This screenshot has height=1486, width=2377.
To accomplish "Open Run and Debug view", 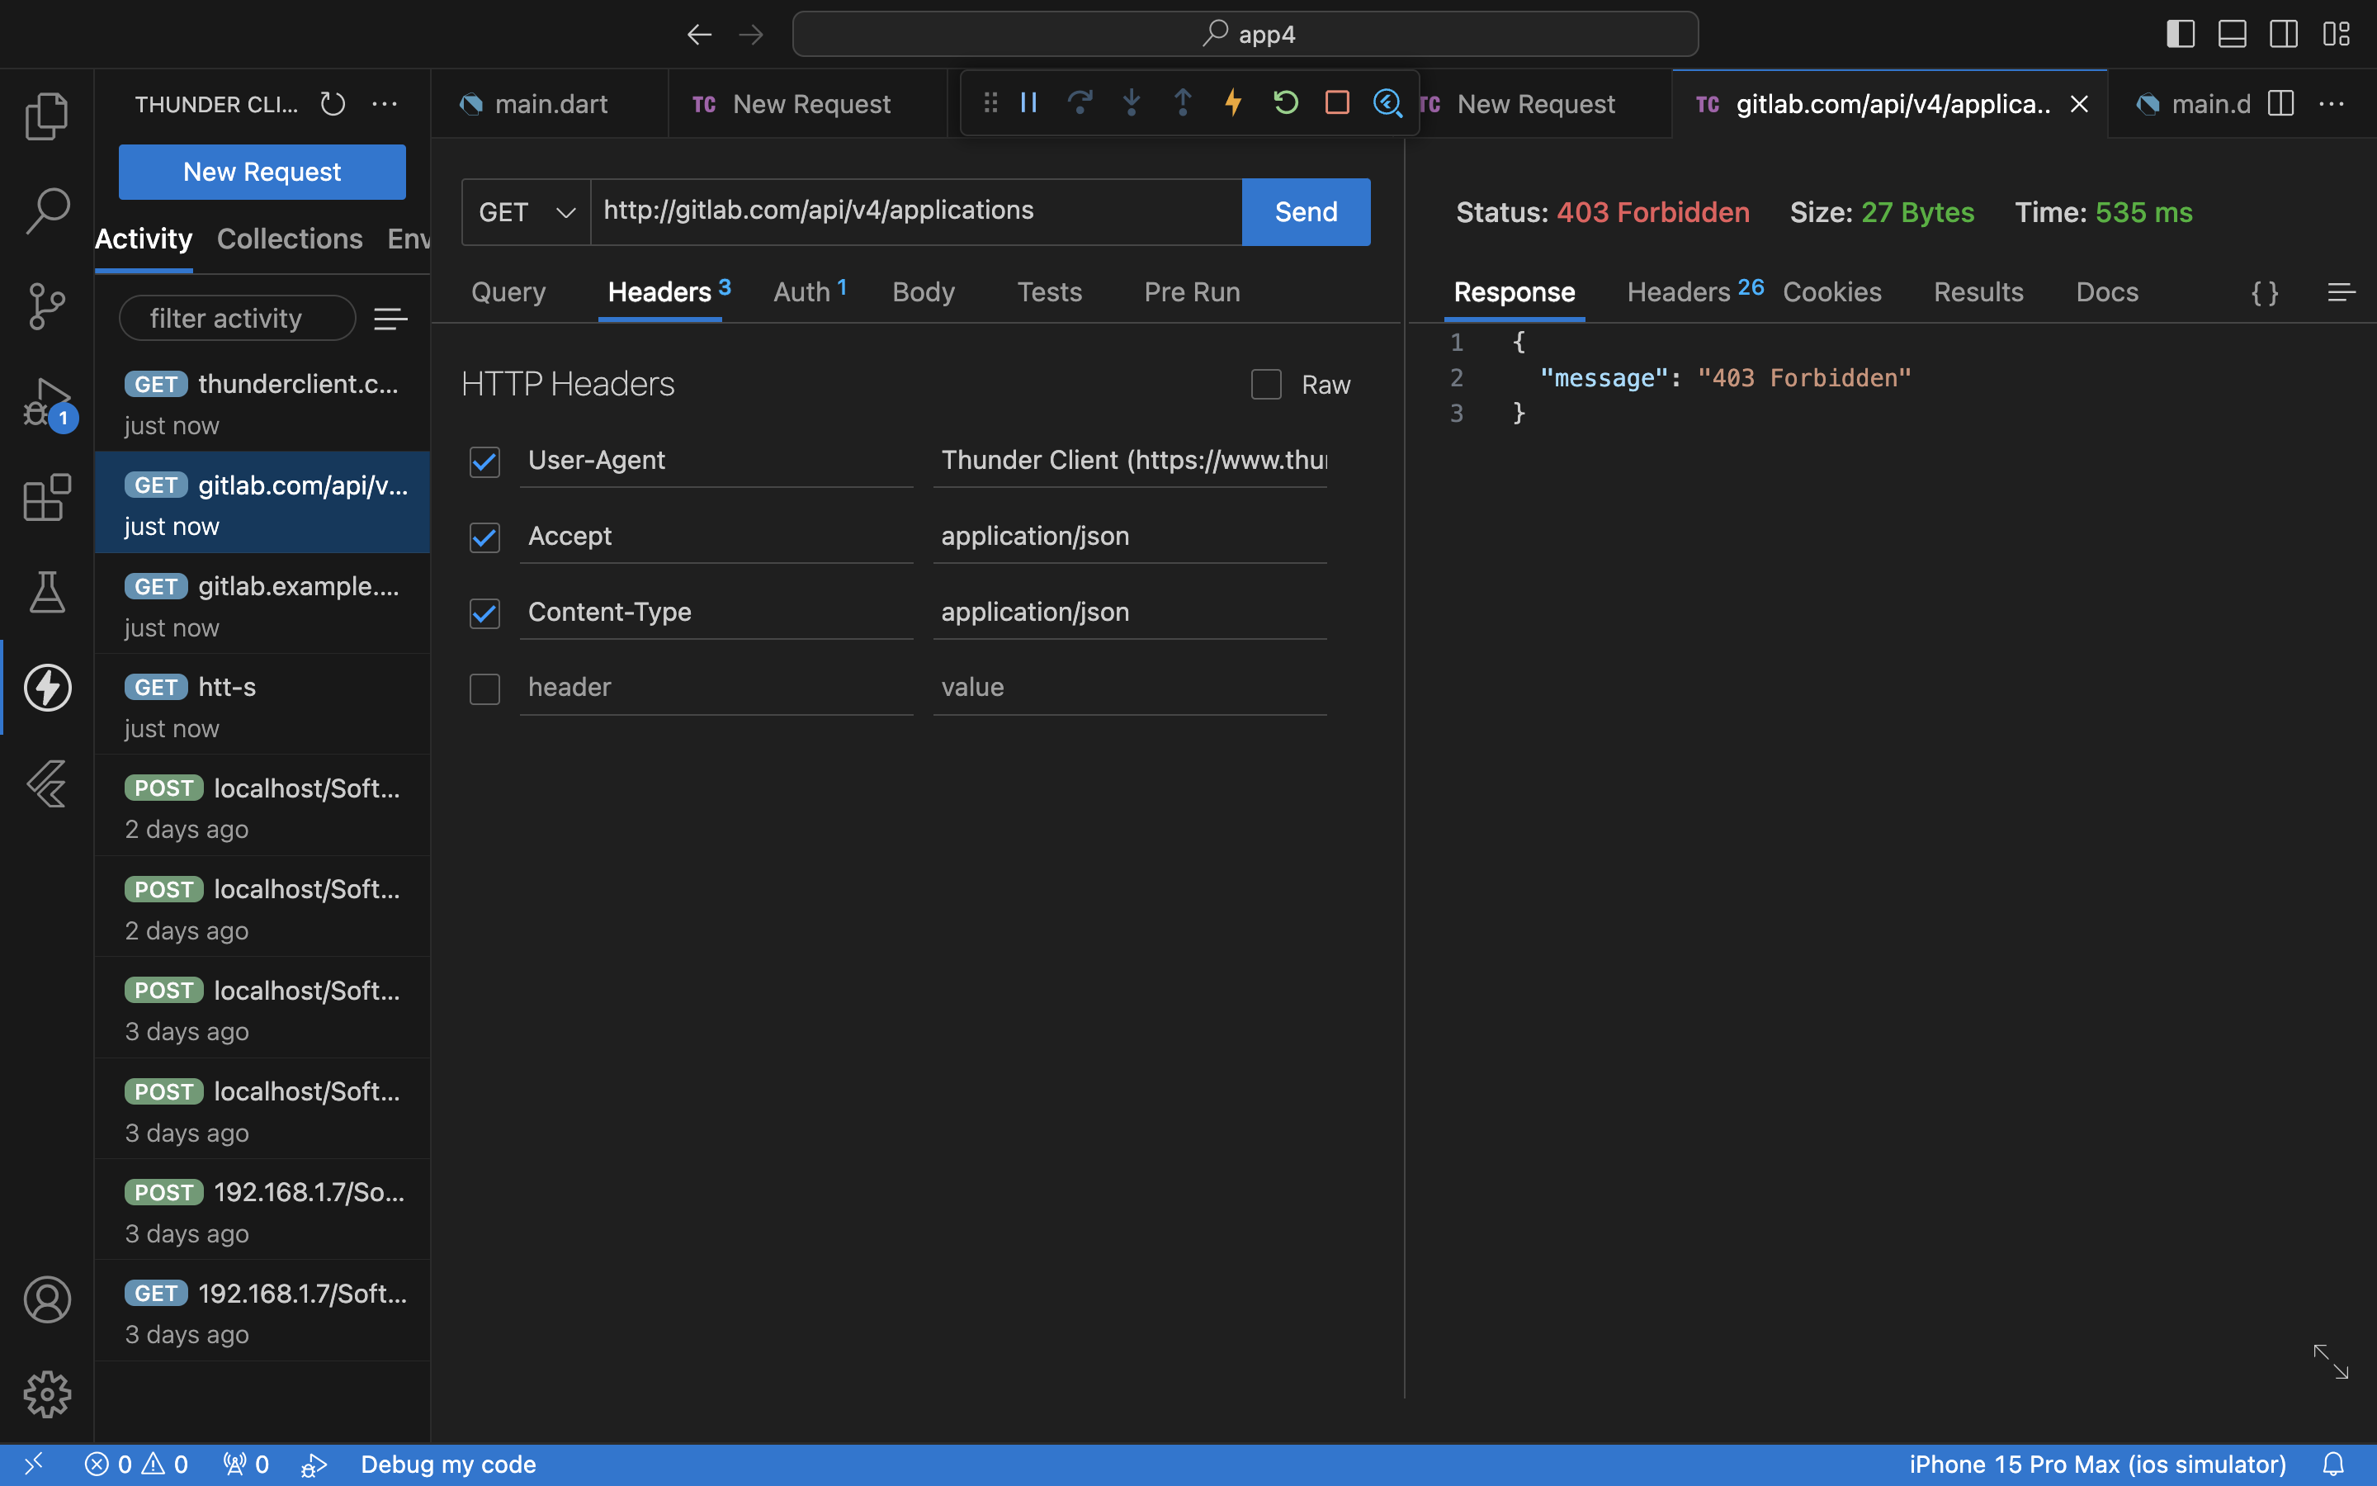I will 46,402.
